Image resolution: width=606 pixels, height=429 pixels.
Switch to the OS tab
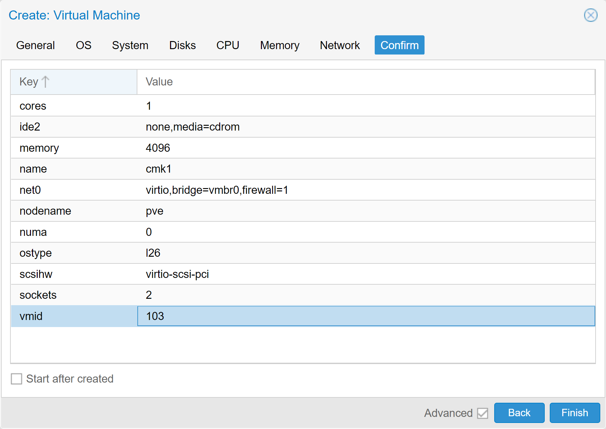click(83, 45)
